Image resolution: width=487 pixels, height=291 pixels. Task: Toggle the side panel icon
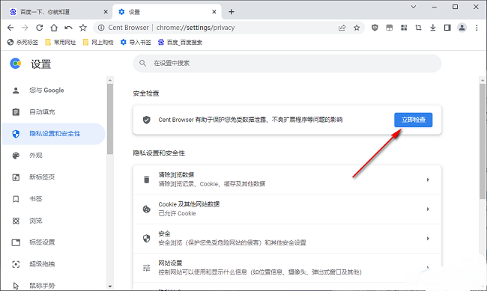(447, 28)
